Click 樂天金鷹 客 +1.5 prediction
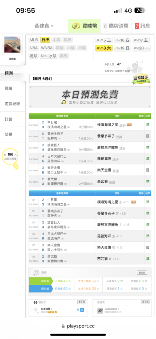Screen dimensions: 156x339 click(110, 247)
